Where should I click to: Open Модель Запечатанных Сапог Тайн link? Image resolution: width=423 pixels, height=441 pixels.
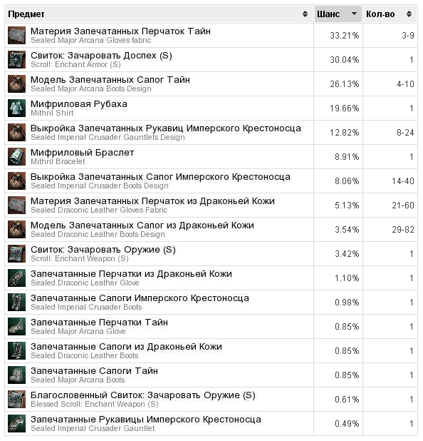tap(110, 80)
